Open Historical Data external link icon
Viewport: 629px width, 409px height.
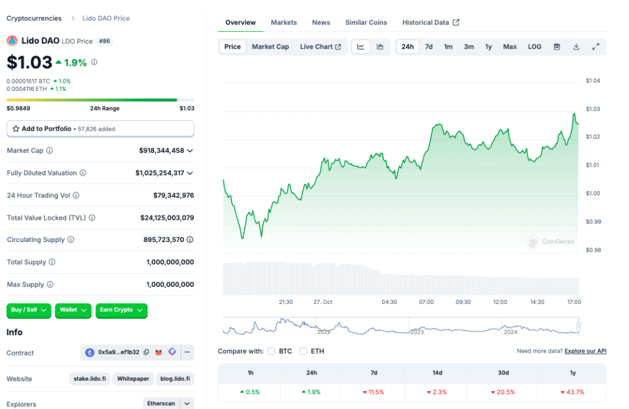tap(456, 23)
